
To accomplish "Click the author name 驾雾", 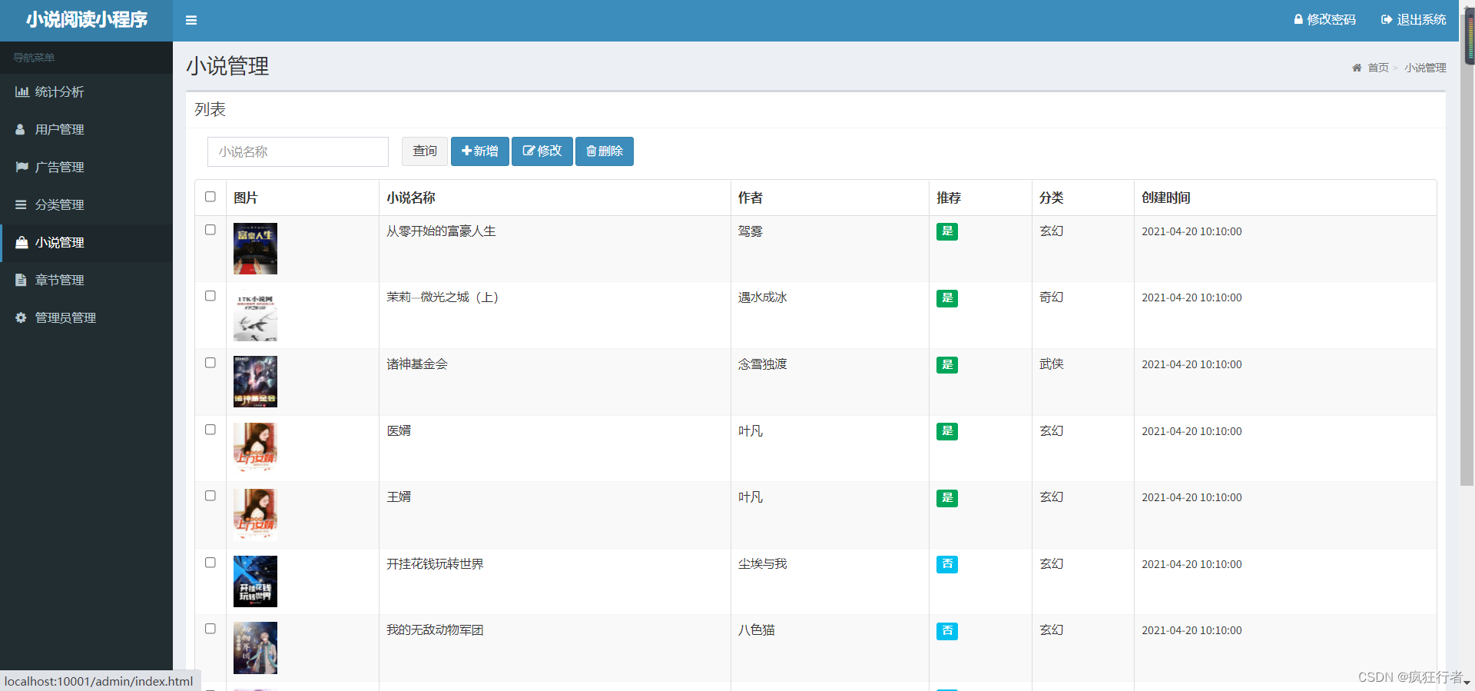I will (x=751, y=231).
